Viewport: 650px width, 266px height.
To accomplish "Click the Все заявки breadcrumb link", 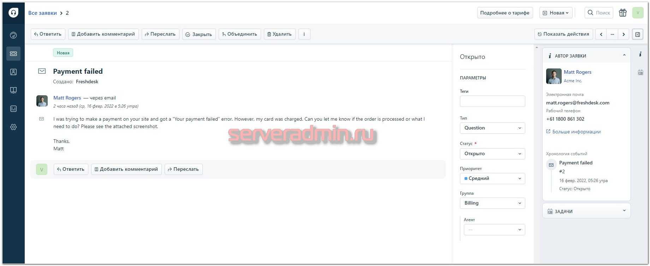I will tap(42, 13).
